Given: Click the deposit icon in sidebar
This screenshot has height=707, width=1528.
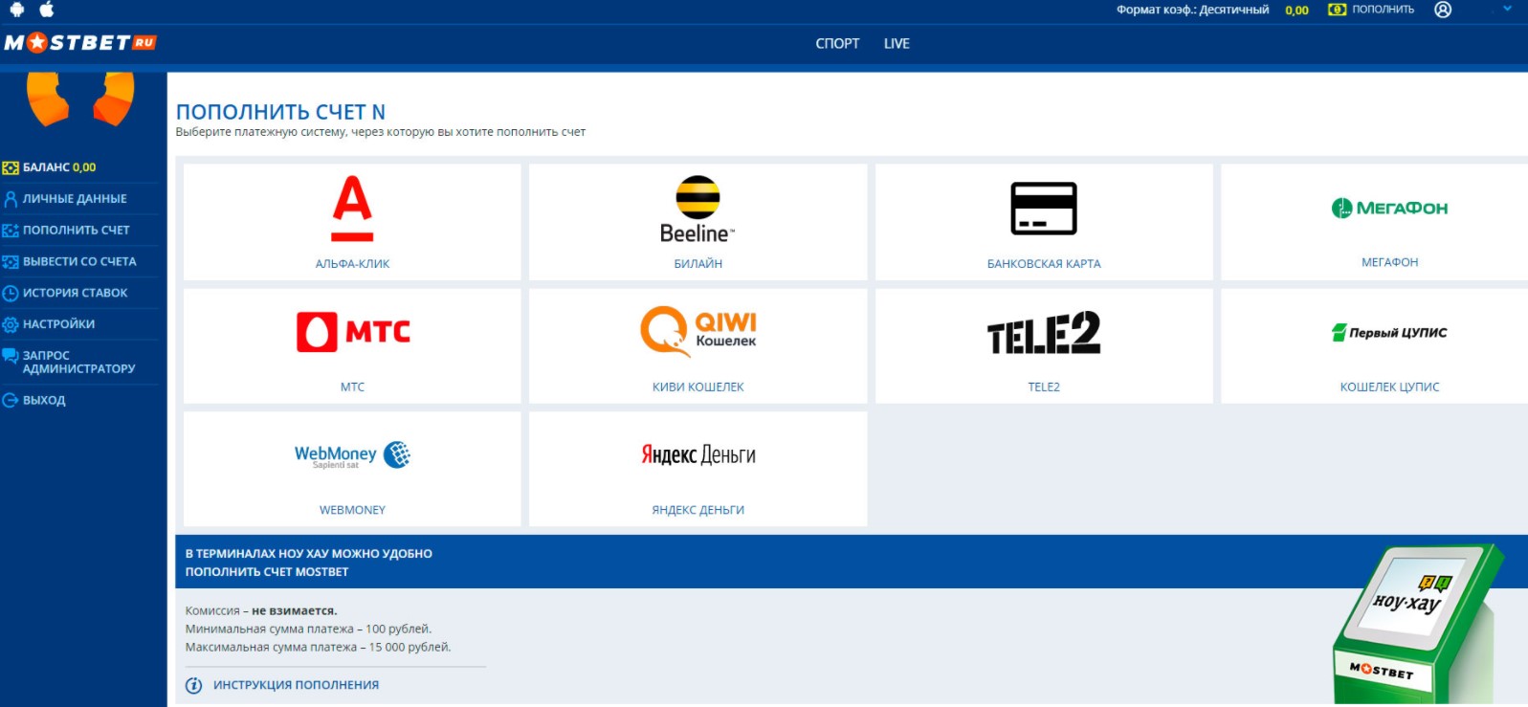Looking at the screenshot, I should tap(11, 231).
